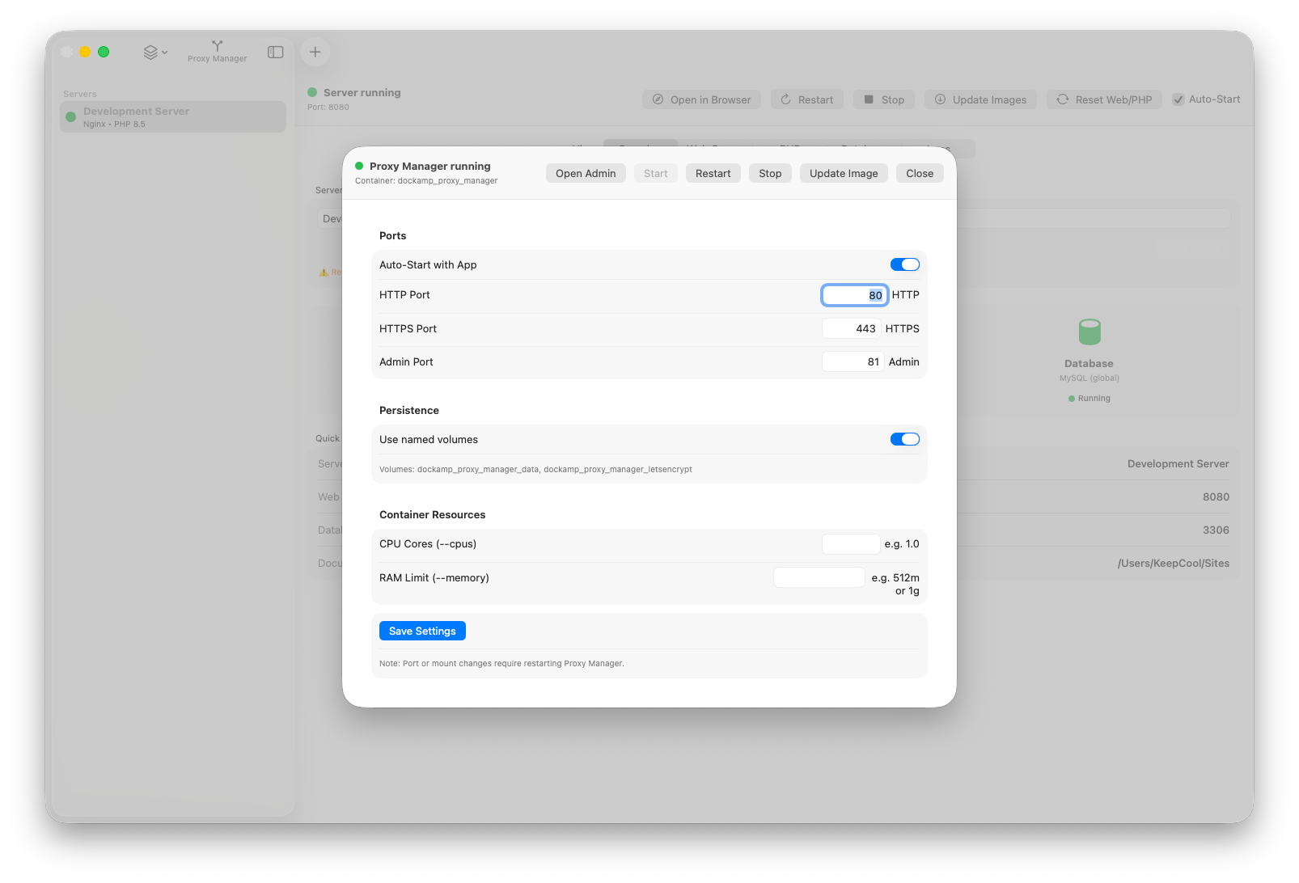Update the Proxy Manager image
The image size is (1299, 883).
coord(844,172)
